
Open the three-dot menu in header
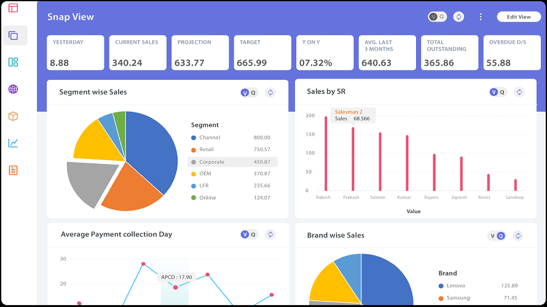[x=481, y=17]
